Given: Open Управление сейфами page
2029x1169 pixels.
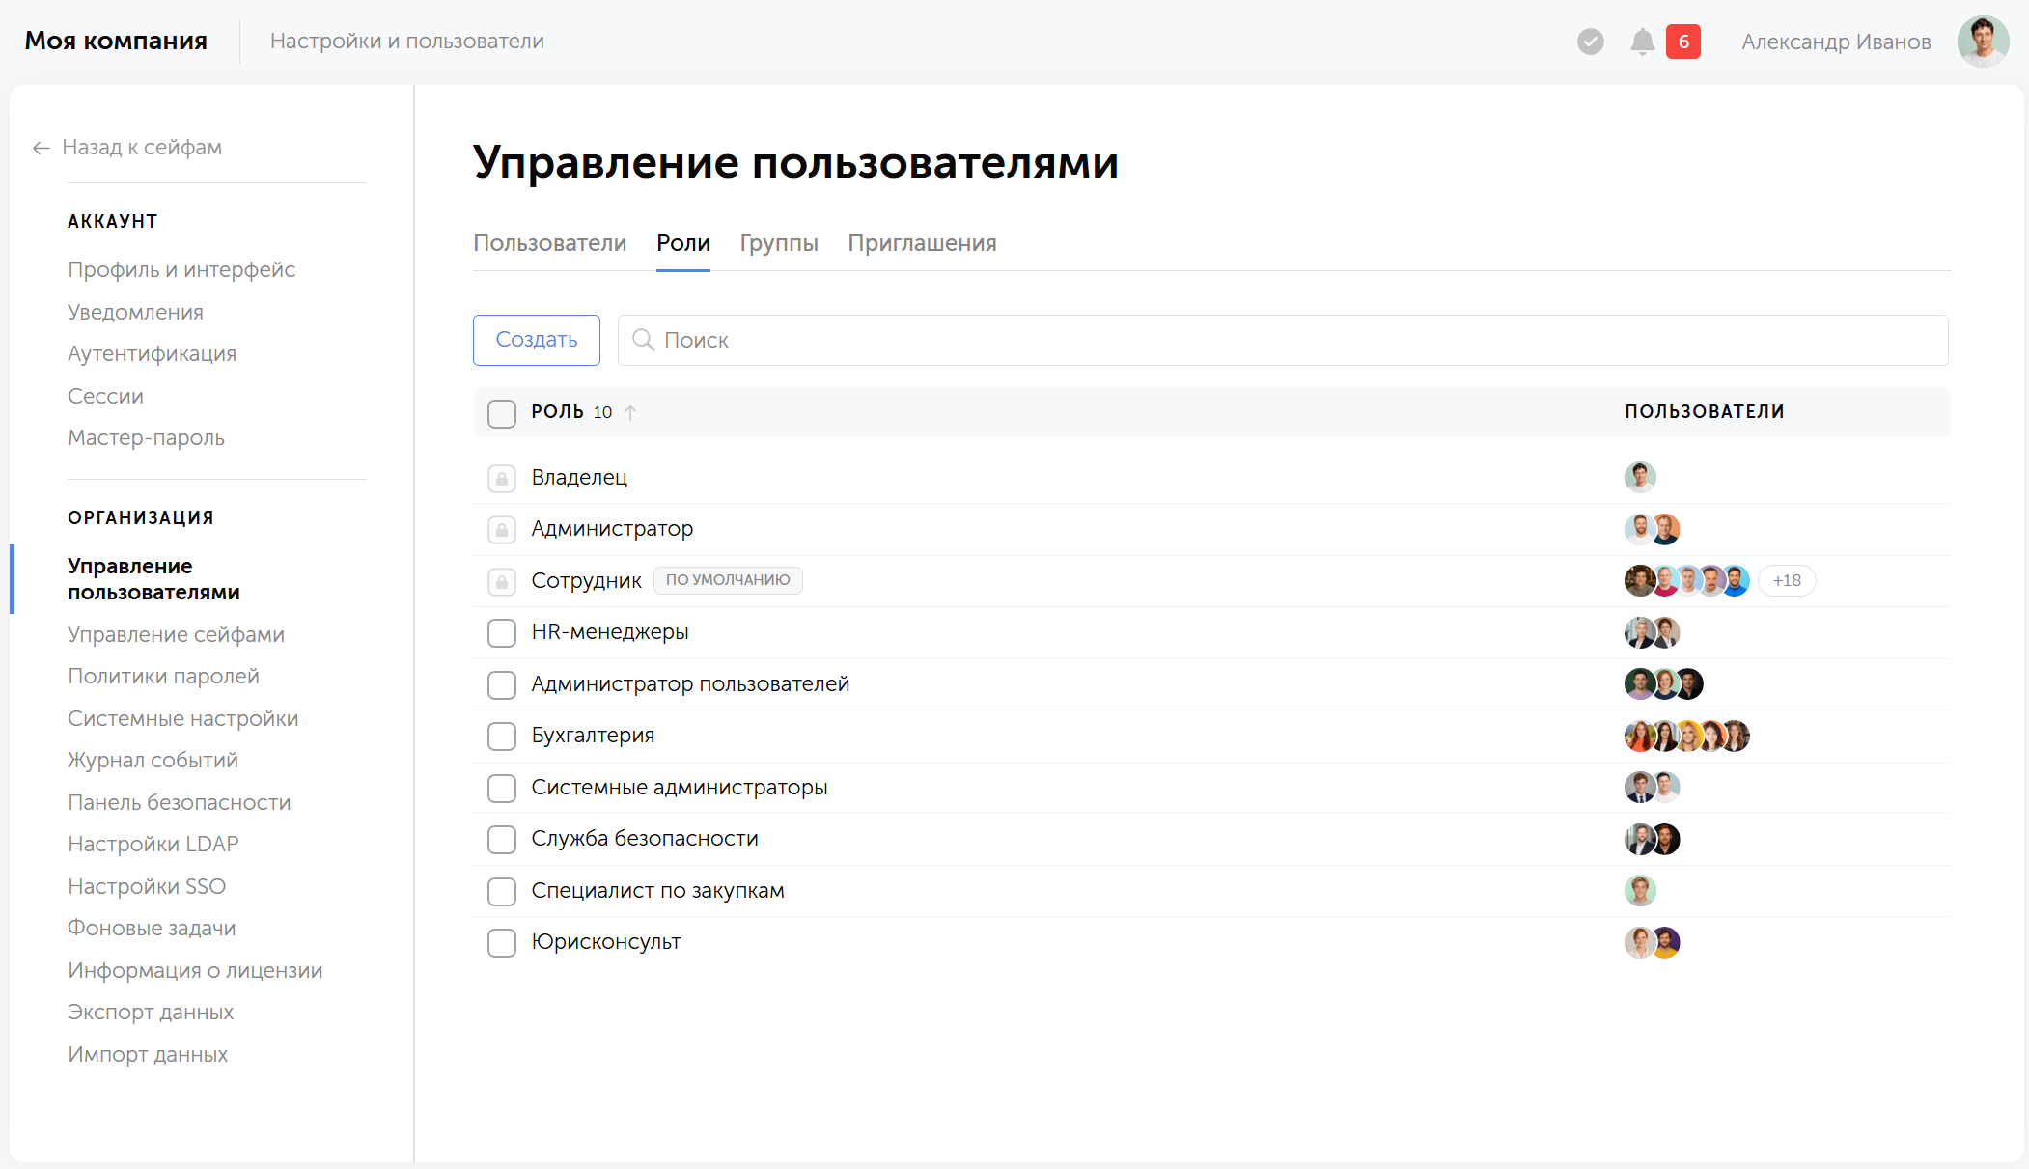Looking at the screenshot, I should 176,634.
